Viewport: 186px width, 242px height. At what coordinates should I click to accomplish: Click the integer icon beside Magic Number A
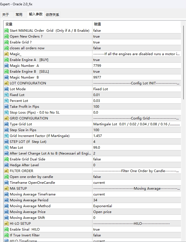[6, 66]
